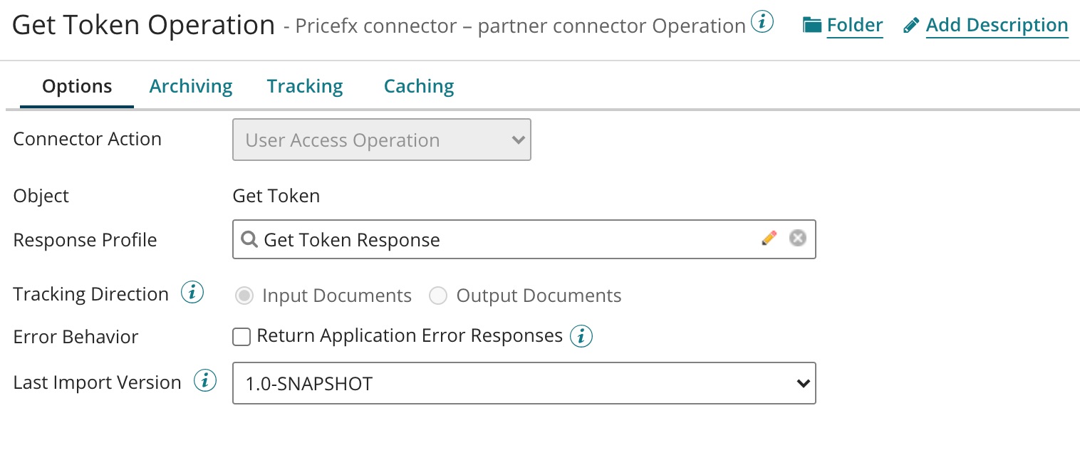Click the info icon beside Tracking Direction
Screen dimensions: 1080x470
click(191, 293)
